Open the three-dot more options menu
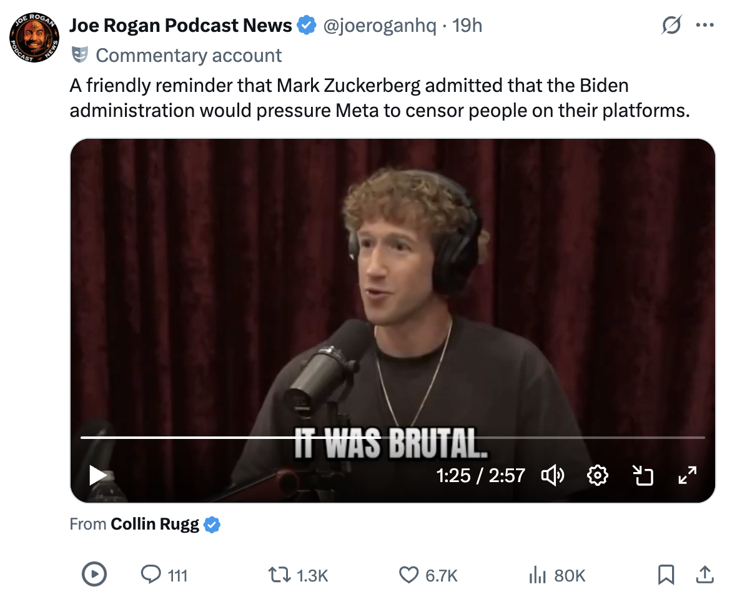Image resolution: width=732 pixels, height=604 pixels. (705, 26)
